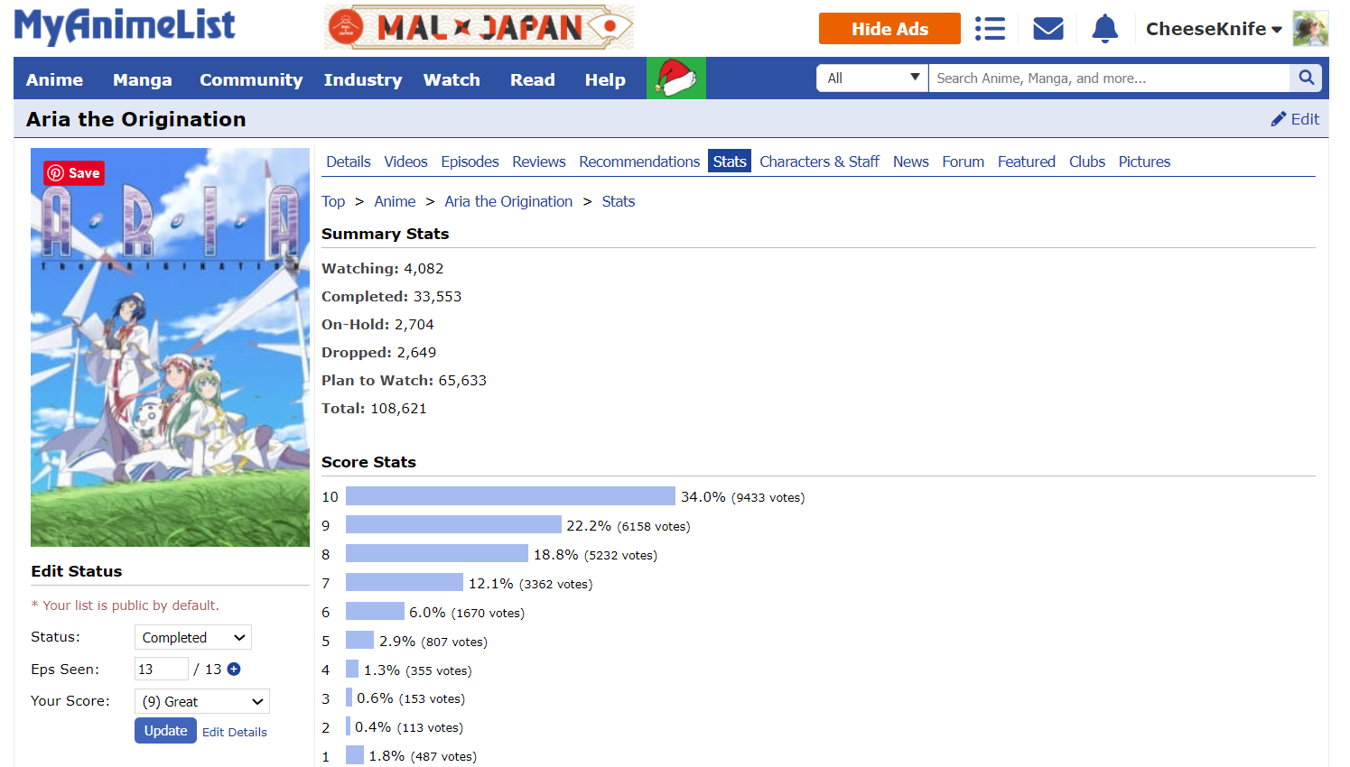The width and height of the screenshot is (1350, 767).
Task: Click the score 10 bar at 34.0%
Action: 510,496
